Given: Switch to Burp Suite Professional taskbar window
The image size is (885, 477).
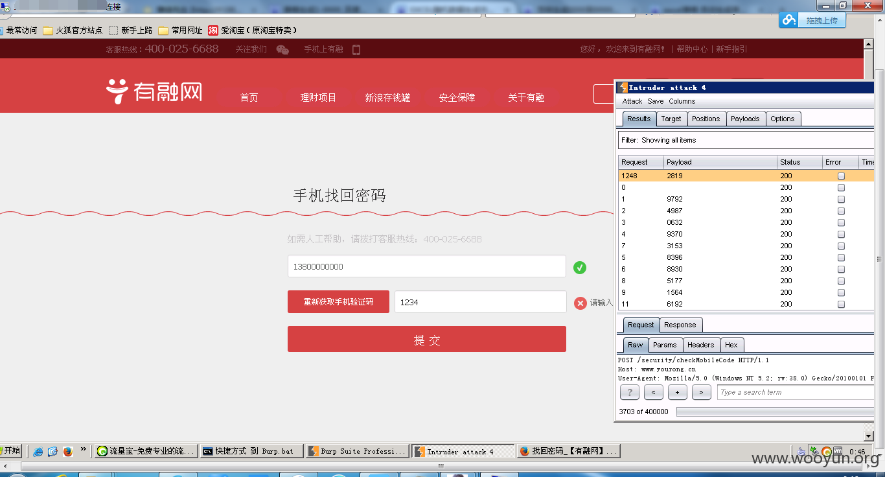Looking at the screenshot, I should (357, 451).
